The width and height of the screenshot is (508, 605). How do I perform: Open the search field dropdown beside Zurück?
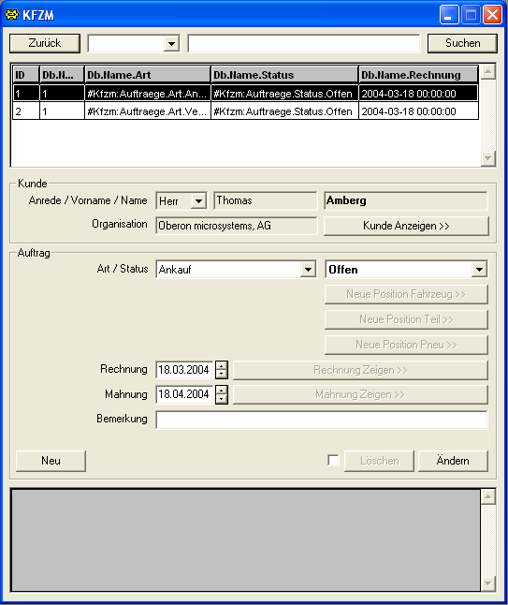(171, 43)
